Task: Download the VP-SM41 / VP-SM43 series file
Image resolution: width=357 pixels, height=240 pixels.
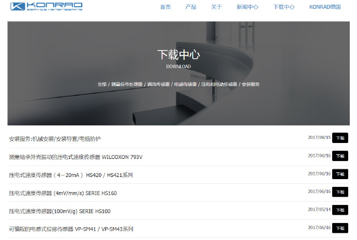Action: 340,228
